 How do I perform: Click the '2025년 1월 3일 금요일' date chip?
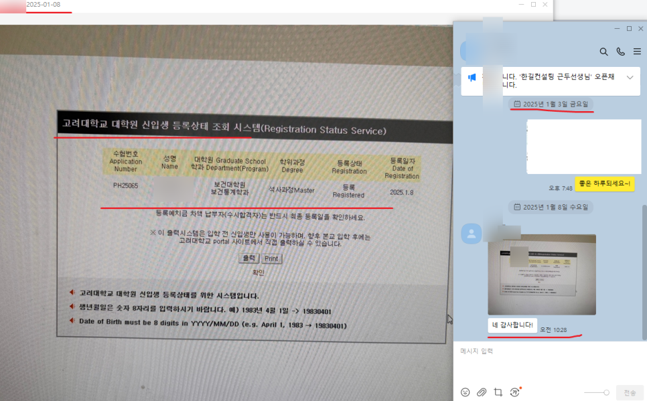click(551, 104)
